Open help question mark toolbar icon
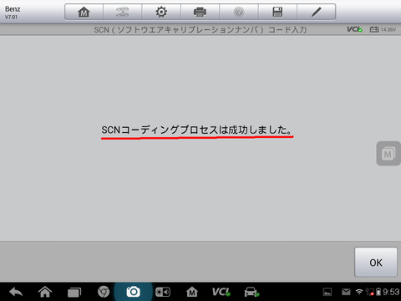401x301 pixels. 239,12
